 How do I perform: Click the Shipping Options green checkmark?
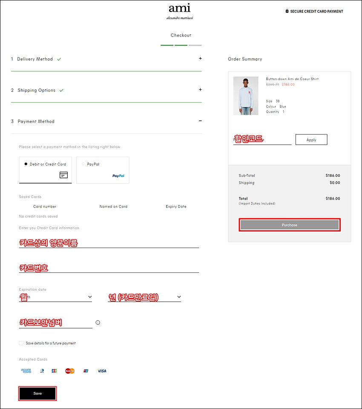click(x=62, y=91)
